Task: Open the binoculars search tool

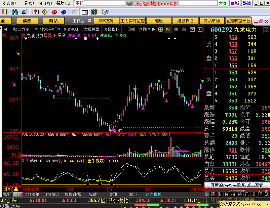Action: click(15, 12)
